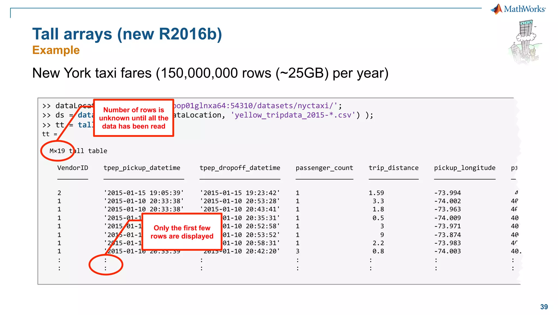558x315 pixels.
Task: Click the pickup longitude -74.002
Action: 447,201
